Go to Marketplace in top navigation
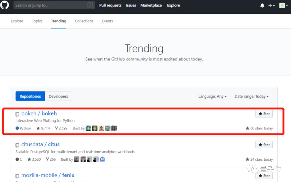This screenshot has width=291, height=182. click(x=151, y=5)
